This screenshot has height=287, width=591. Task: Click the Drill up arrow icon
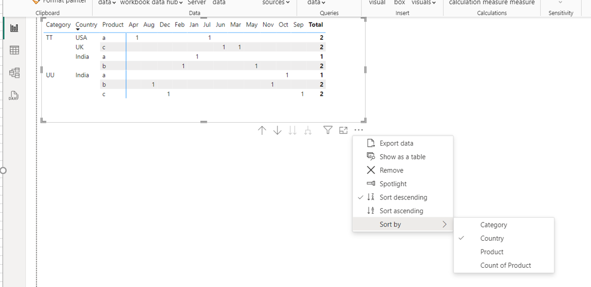point(262,130)
